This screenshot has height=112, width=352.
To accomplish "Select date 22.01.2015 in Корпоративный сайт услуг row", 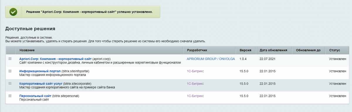I will click(268, 83).
